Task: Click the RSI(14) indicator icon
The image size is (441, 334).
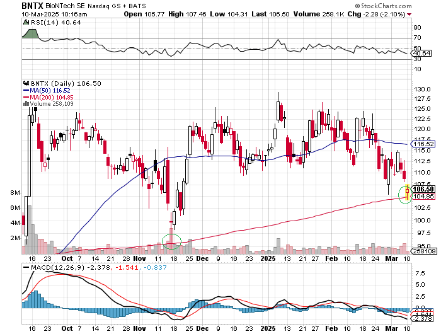Action: point(26,22)
